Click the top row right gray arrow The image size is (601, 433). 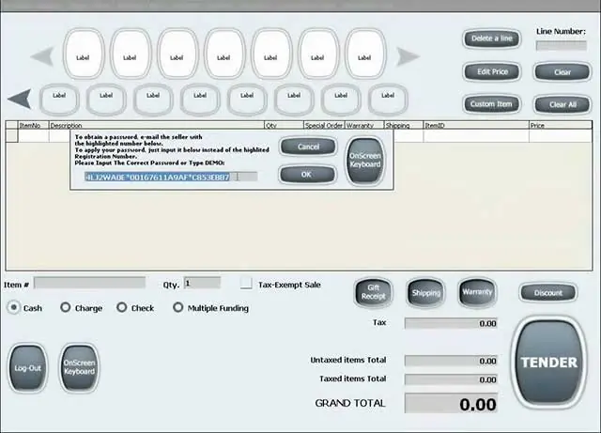408,56
